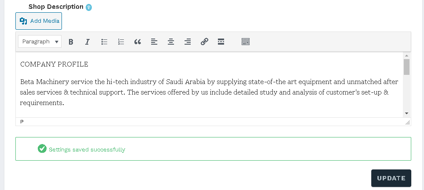The image size is (424, 190).
Task: Apply italic formatting
Action: [87, 42]
